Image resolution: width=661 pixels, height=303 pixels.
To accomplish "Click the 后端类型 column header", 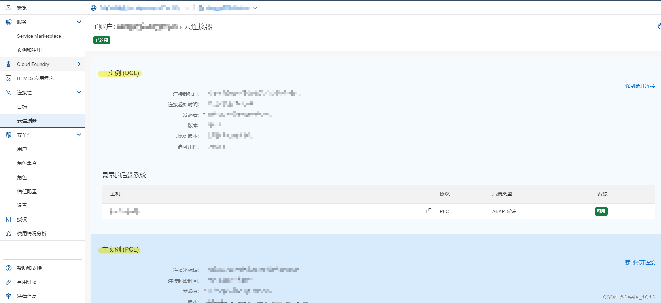I will (x=502, y=194).
